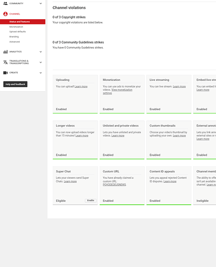The image size is (216, 267).
Task: Expand the Create section chevron
Action: coord(41,73)
